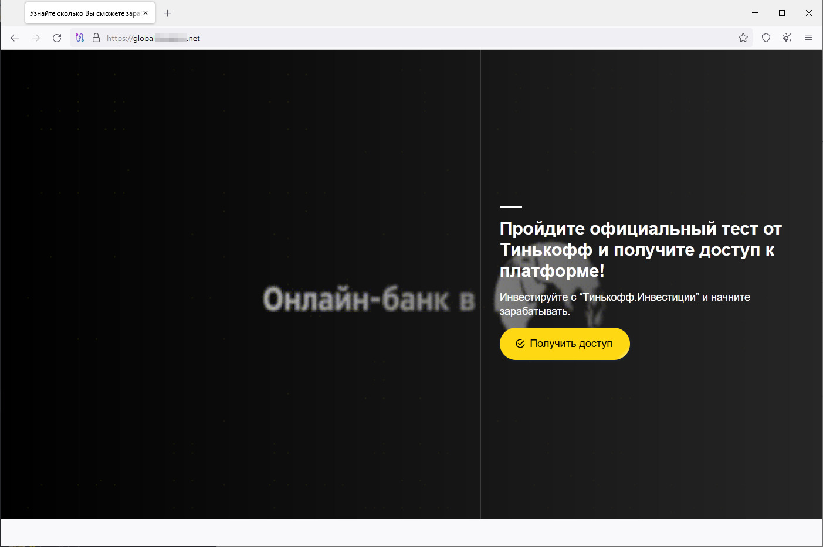Click the yellow accent line above the heading
The height and width of the screenshot is (547, 823).
(510, 206)
